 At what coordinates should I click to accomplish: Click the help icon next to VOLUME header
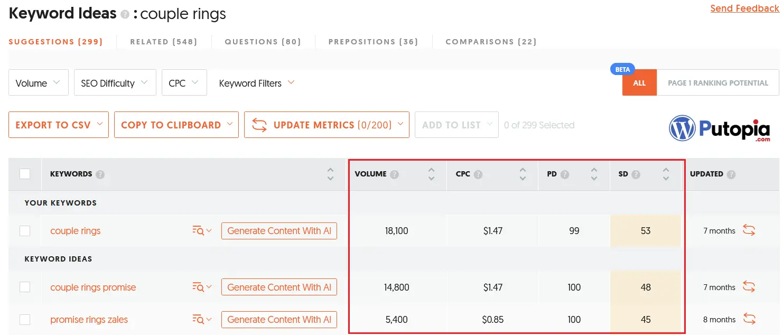394,174
